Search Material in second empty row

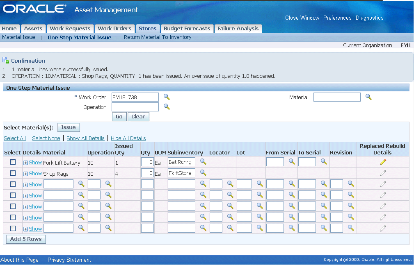click(81, 195)
